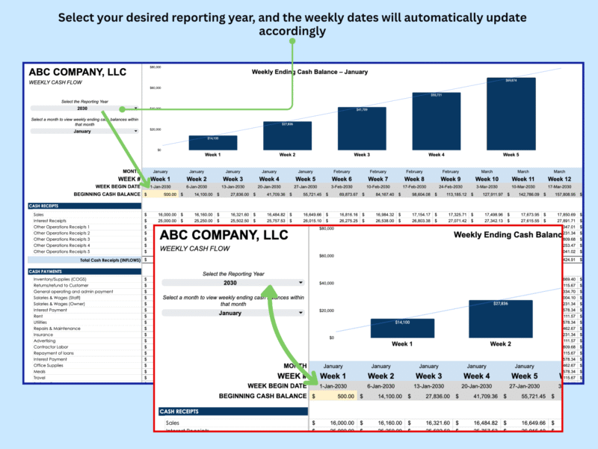The width and height of the screenshot is (598, 449).
Task: Click the 17,498.96 Sales cell
Action: point(488,215)
